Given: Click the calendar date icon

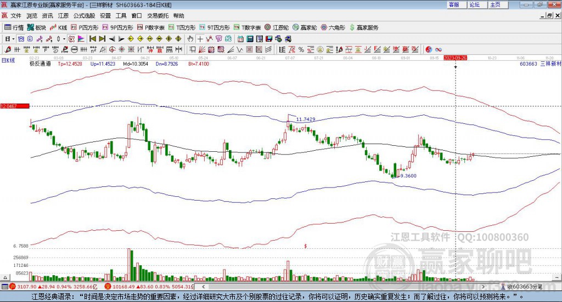Looking at the screenshot, I should click(x=240, y=39).
